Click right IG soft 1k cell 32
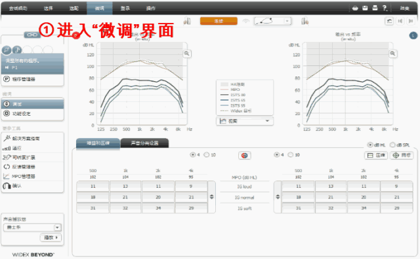This screenshot has height=259, width=420. click(331, 208)
